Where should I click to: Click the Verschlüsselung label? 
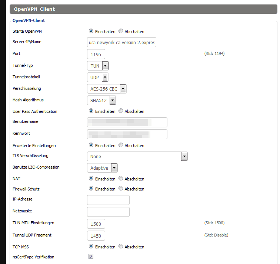coord(27,88)
